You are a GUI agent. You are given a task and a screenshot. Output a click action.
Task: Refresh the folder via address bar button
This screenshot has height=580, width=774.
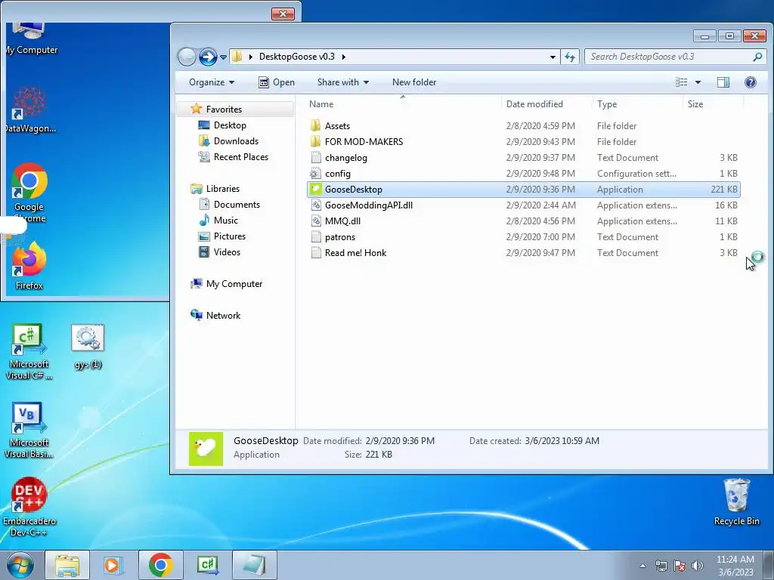point(570,57)
